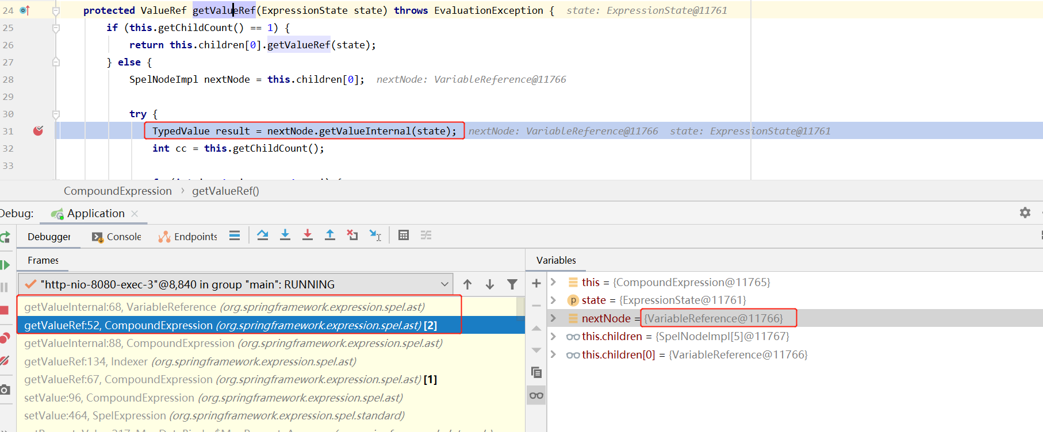This screenshot has height=432, width=1043.
Task: Click the Rerun Application icon
Action: (5, 237)
